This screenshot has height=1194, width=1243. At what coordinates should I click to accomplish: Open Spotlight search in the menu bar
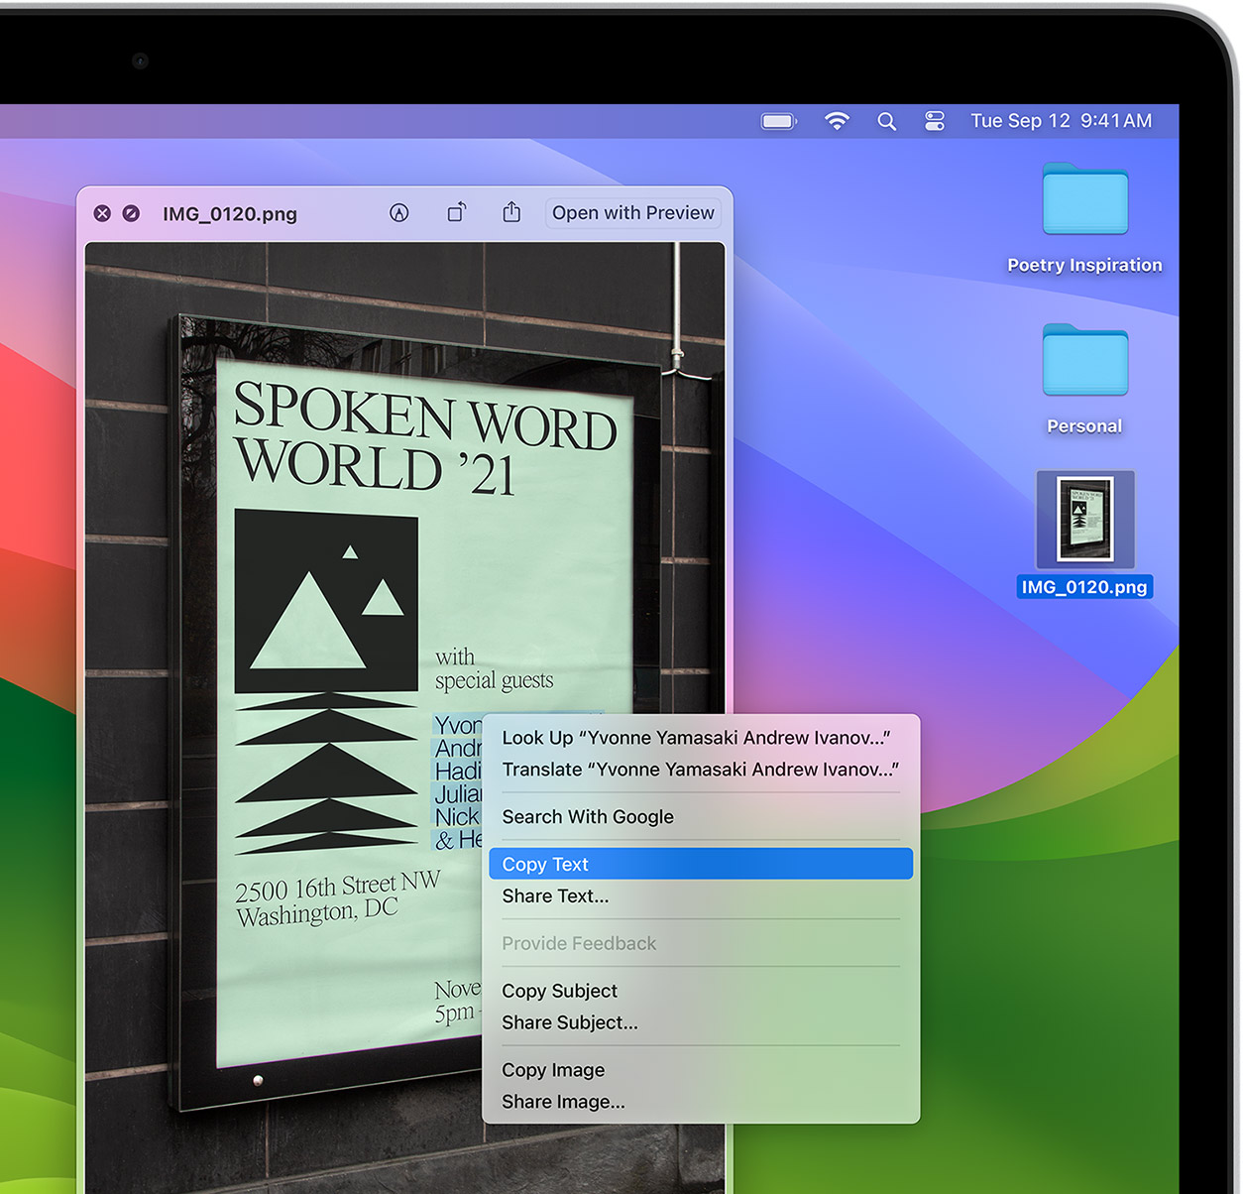[x=886, y=121]
